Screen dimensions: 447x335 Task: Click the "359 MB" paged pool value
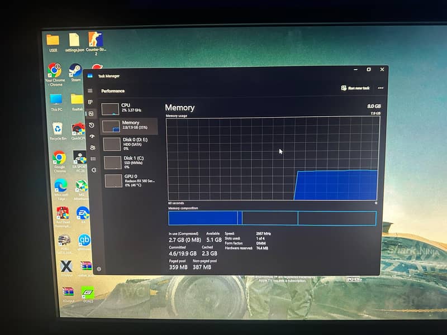coord(178,267)
